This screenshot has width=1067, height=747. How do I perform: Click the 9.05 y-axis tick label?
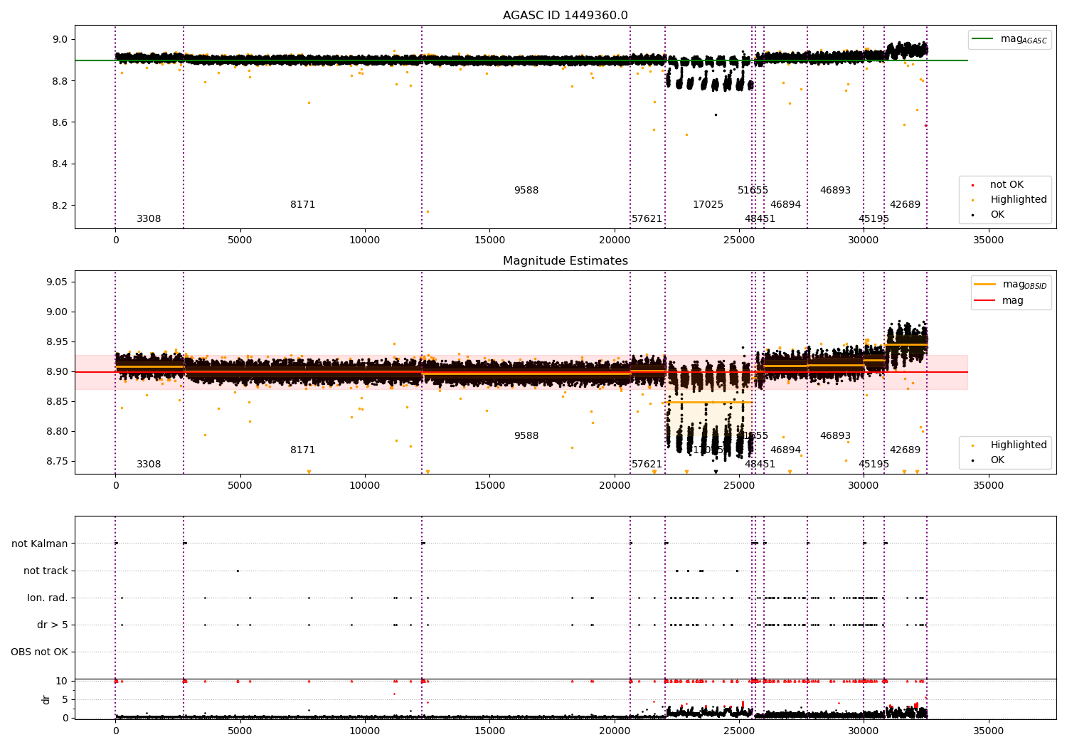(x=57, y=282)
